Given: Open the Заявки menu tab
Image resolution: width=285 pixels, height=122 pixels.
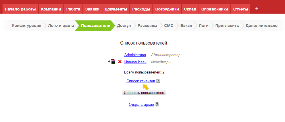Looking at the screenshot, I should click(92, 9).
